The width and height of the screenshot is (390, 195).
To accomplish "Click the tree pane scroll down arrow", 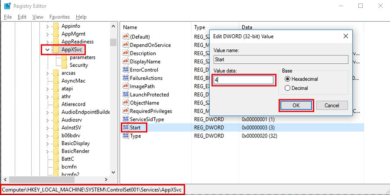I will [x=113, y=172].
